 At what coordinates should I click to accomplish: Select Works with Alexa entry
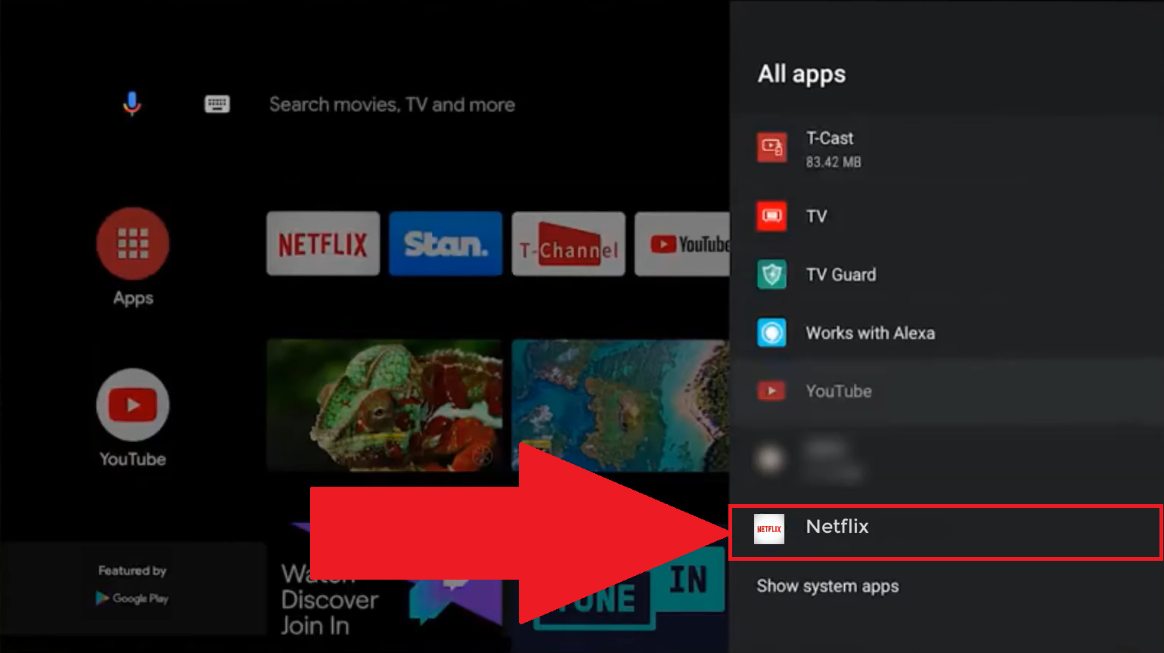click(947, 333)
